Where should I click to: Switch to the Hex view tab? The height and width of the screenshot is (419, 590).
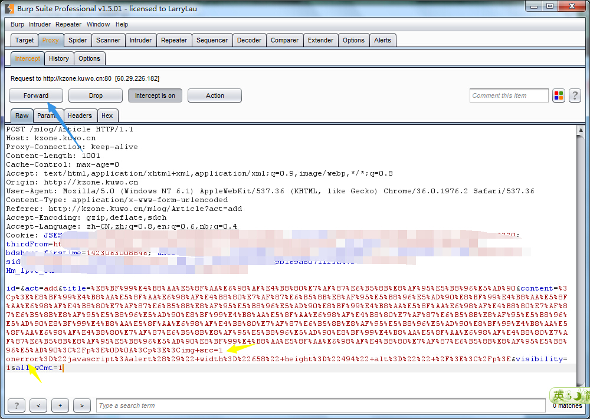tap(107, 116)
